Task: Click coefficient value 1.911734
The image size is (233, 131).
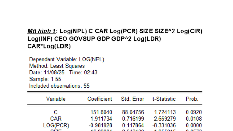Action: pos(101,119)
